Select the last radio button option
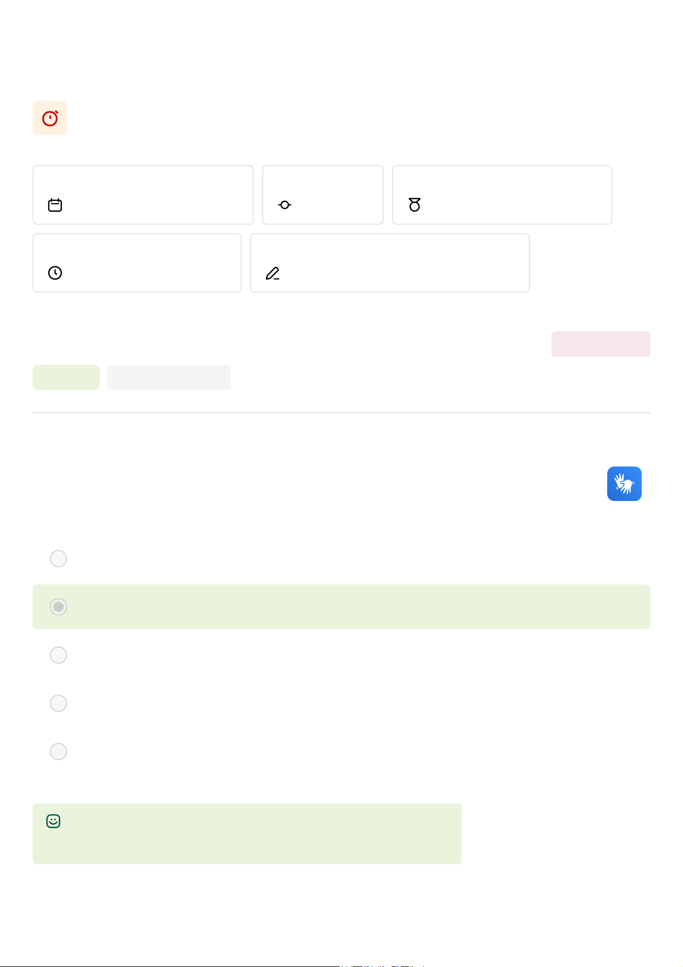Image resolution: width=683 pixels, height=967 pixels. click(58, 751)
